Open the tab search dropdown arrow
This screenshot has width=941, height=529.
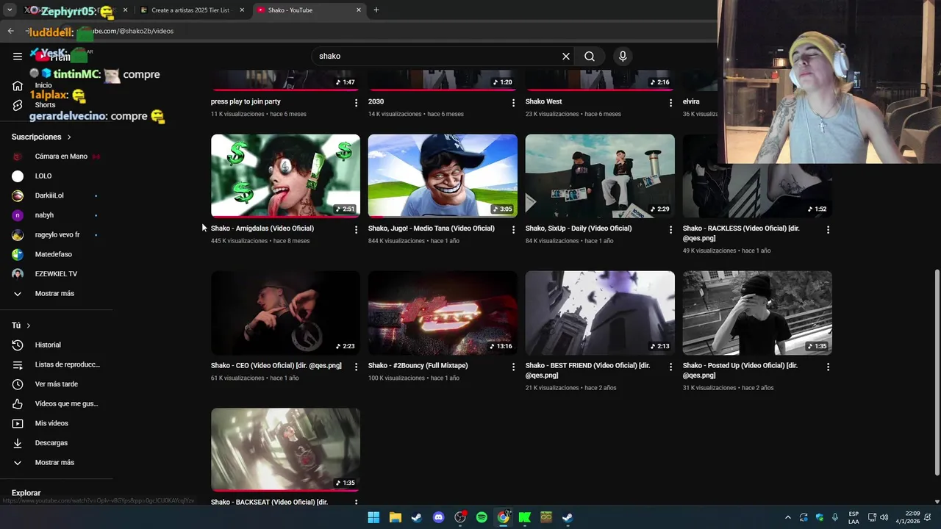pyautogui.click(x=10, y=10)
